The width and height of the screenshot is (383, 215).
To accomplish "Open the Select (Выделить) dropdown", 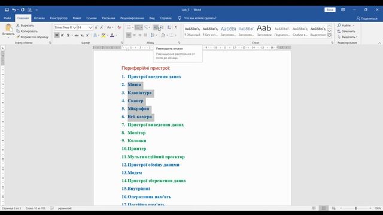I will pos(347,37).
